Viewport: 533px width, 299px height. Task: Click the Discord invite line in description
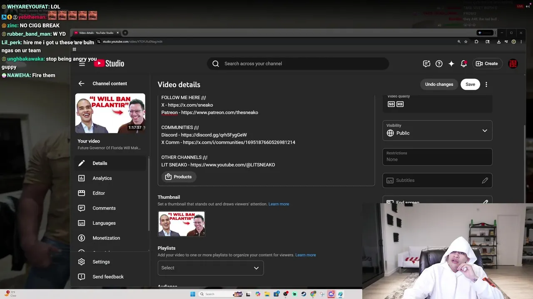tap(204, 135)
